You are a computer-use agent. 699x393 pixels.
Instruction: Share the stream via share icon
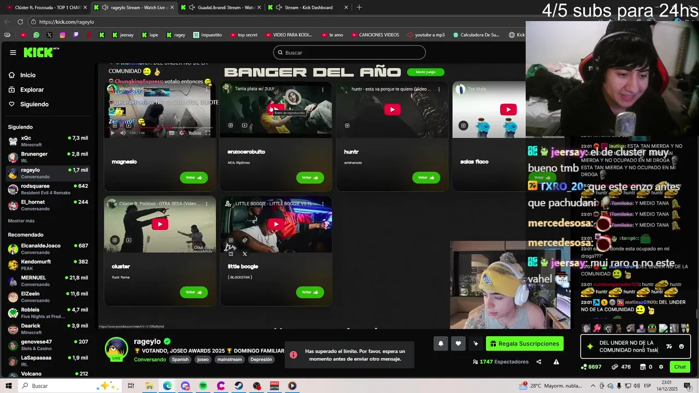coord(538,362)
